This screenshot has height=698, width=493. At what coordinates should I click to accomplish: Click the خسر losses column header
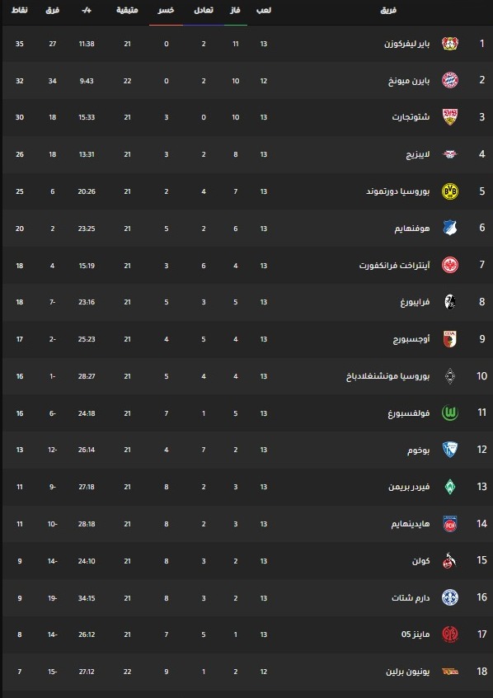pyautogui.click(x=166, y=10)
